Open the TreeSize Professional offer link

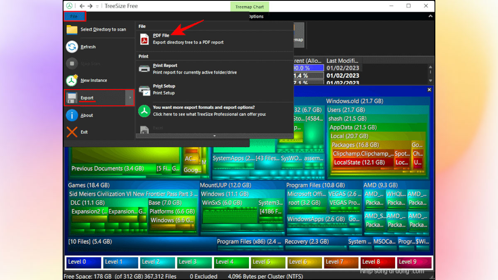pyautogui.click(x=214, y=111)
